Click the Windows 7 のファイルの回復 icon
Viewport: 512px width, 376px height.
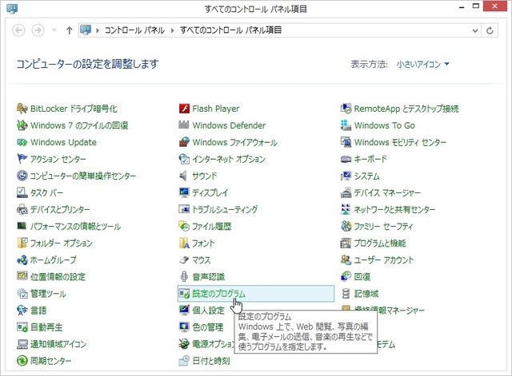22,125
